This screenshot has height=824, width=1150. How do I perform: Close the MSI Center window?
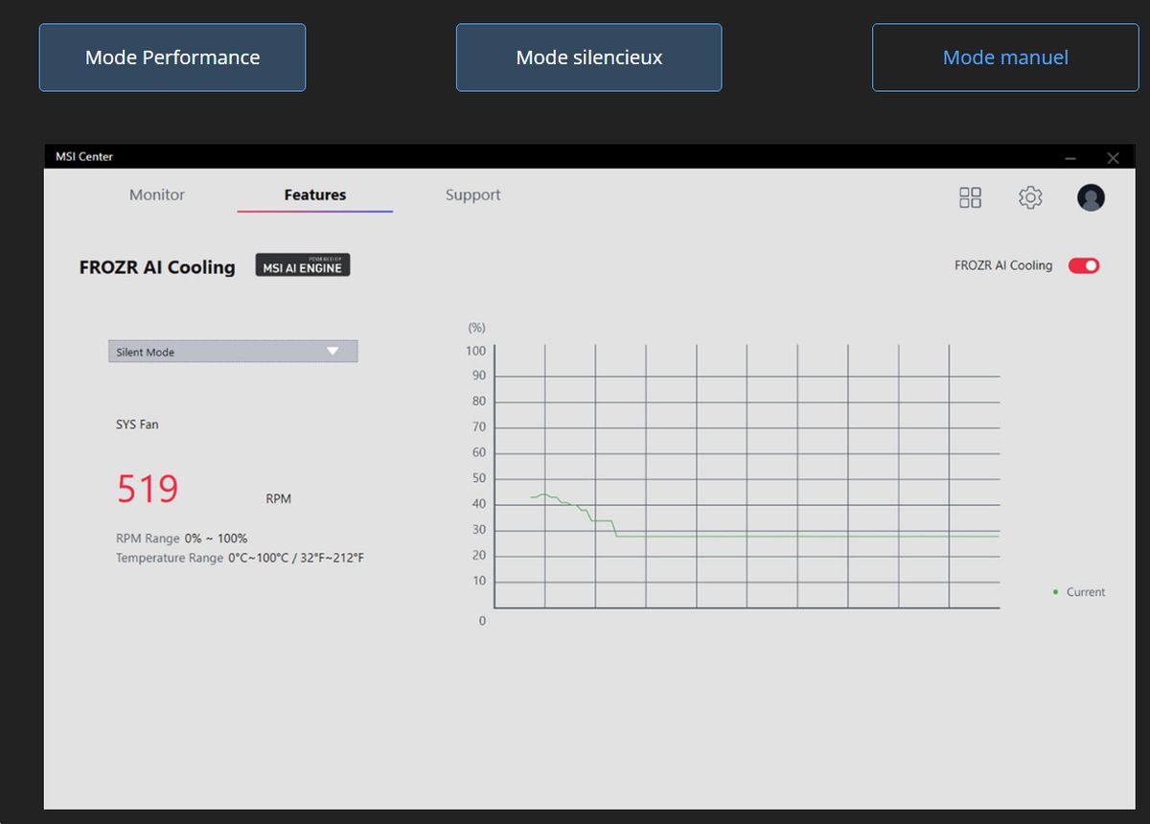pos(1113,158)
